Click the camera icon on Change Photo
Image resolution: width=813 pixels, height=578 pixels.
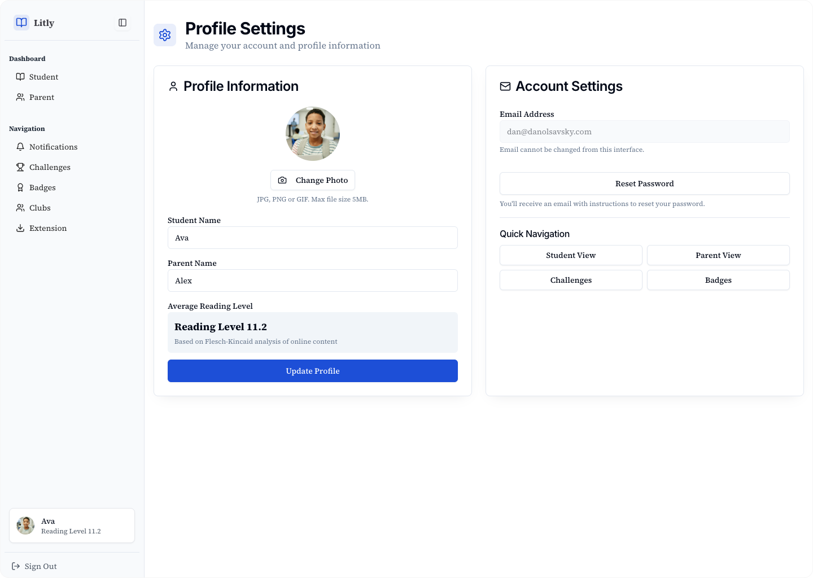pos(282,180)
